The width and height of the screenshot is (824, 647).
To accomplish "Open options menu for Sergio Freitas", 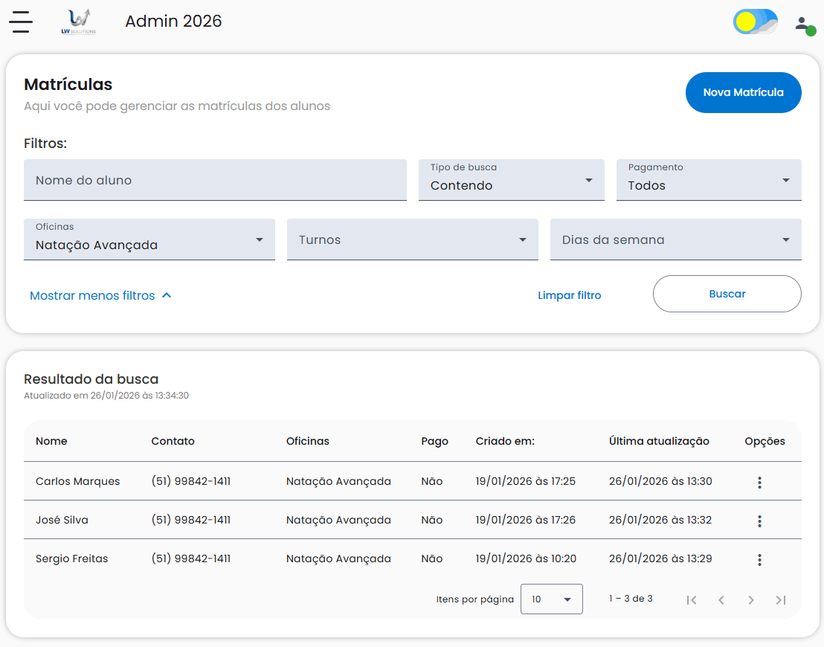I will pyautogui.click(x=759, y=560).
